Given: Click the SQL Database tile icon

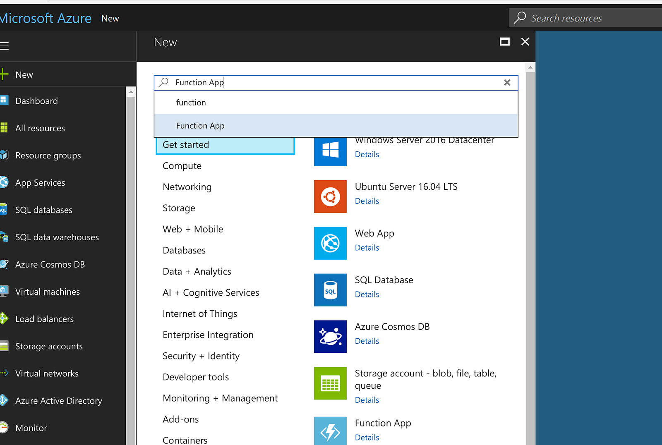Looking at the screenshot, I should coord(330,290).
